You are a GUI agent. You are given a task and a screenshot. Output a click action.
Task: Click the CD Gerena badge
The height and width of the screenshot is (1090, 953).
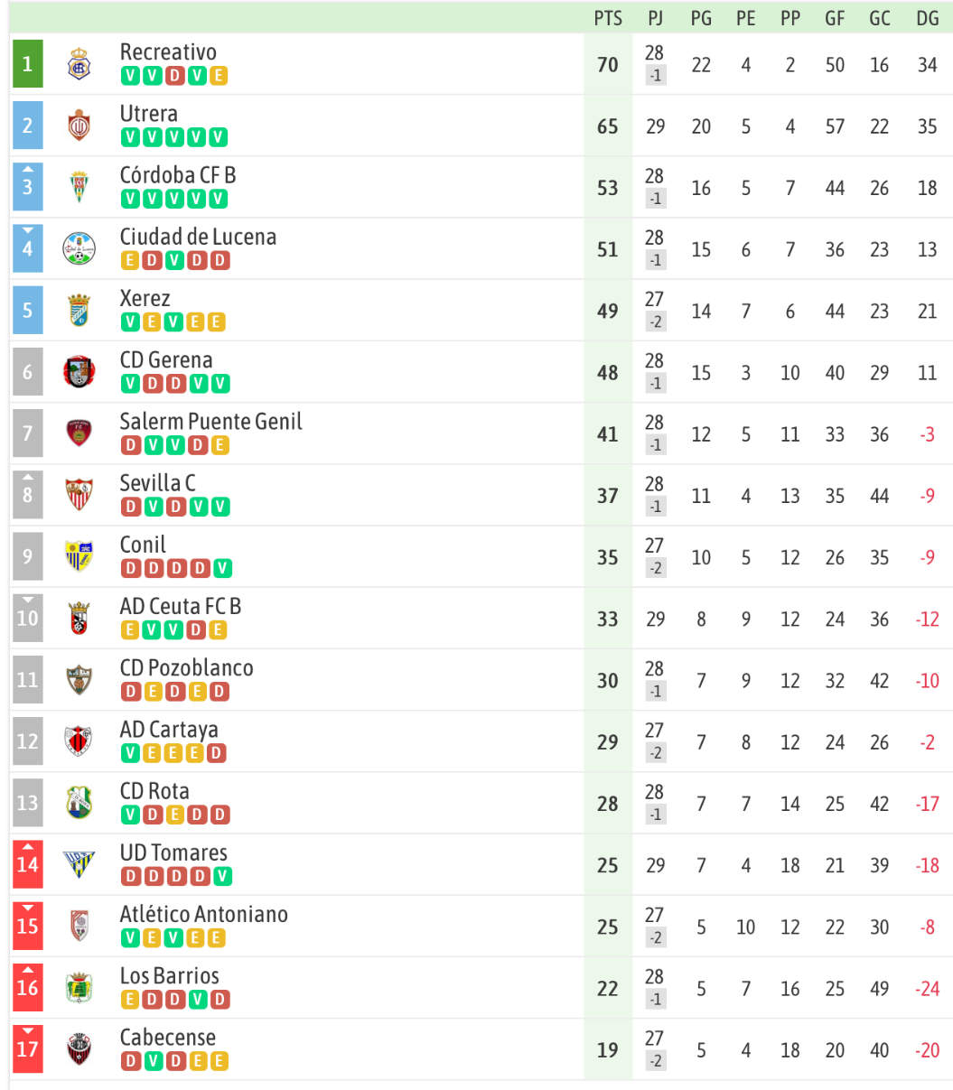click(x=79, y=372)
